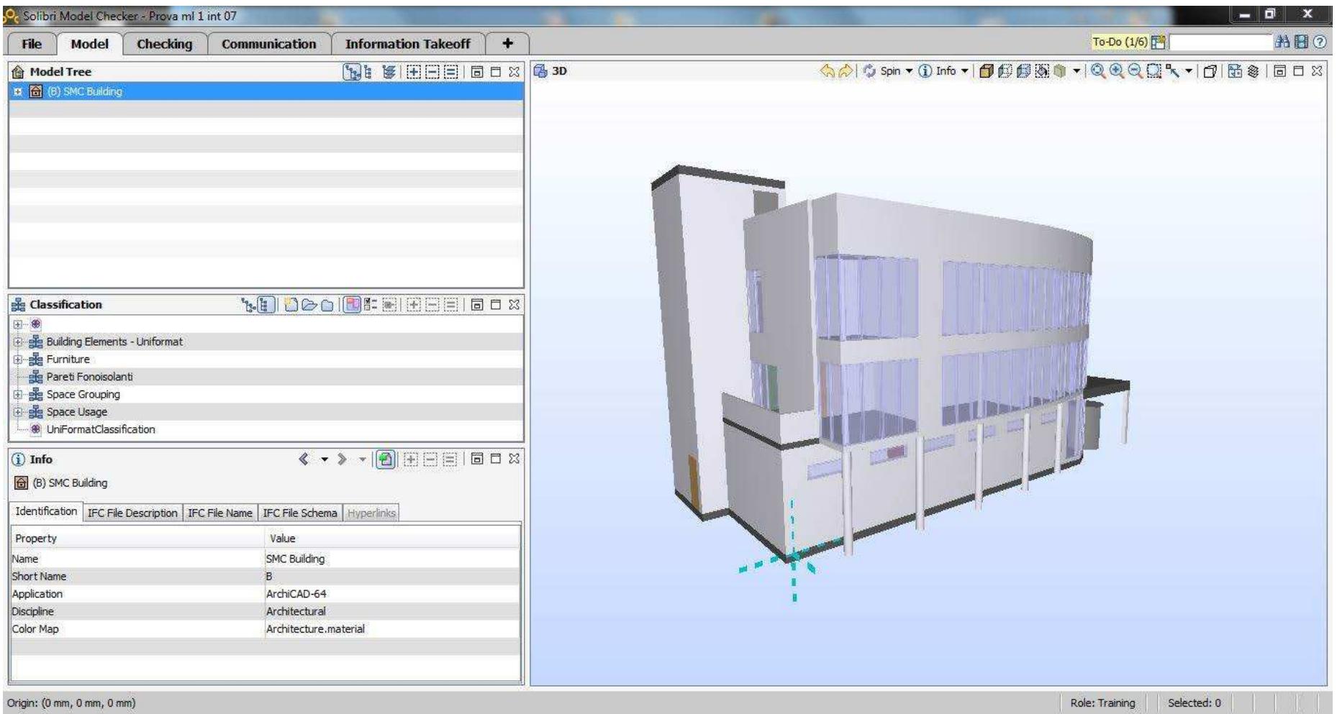Click the Zoom Out magnifier in 3D toolbar
1337x714 pixels.
pyautogui.click(x=1135, y=71)
